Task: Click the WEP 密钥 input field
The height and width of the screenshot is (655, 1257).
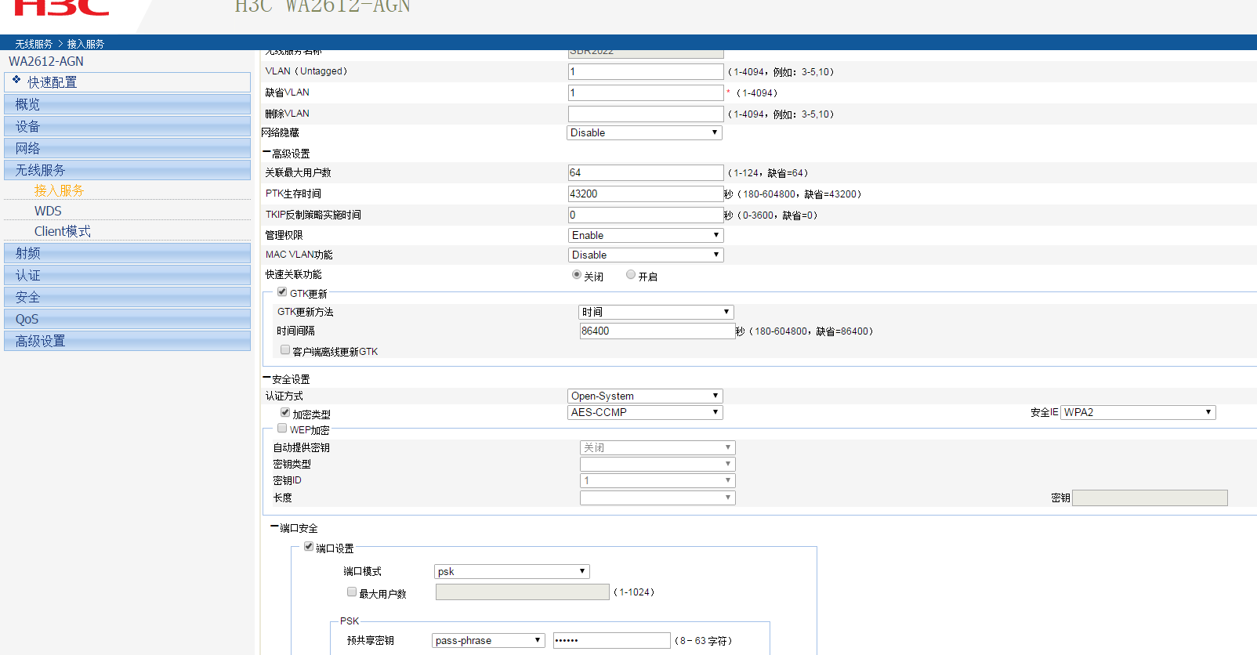Action: (x=1150, y=498)
